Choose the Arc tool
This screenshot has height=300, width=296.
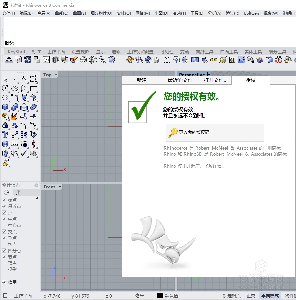24,88
